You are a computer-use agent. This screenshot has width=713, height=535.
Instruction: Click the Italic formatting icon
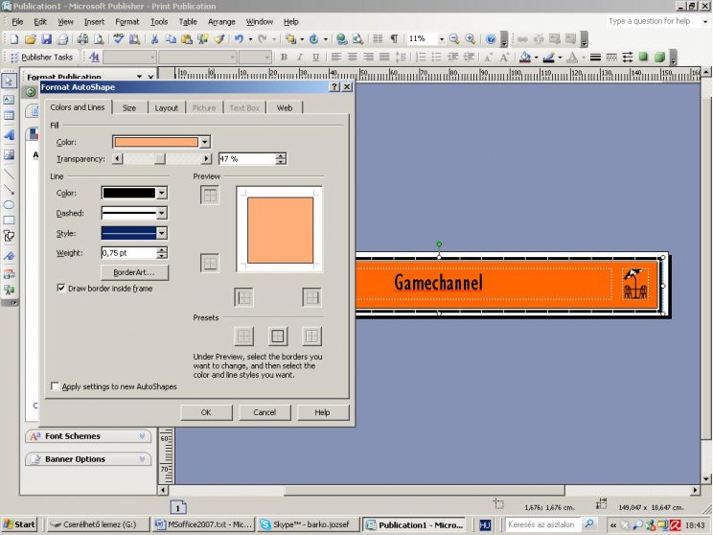(300, 58)
